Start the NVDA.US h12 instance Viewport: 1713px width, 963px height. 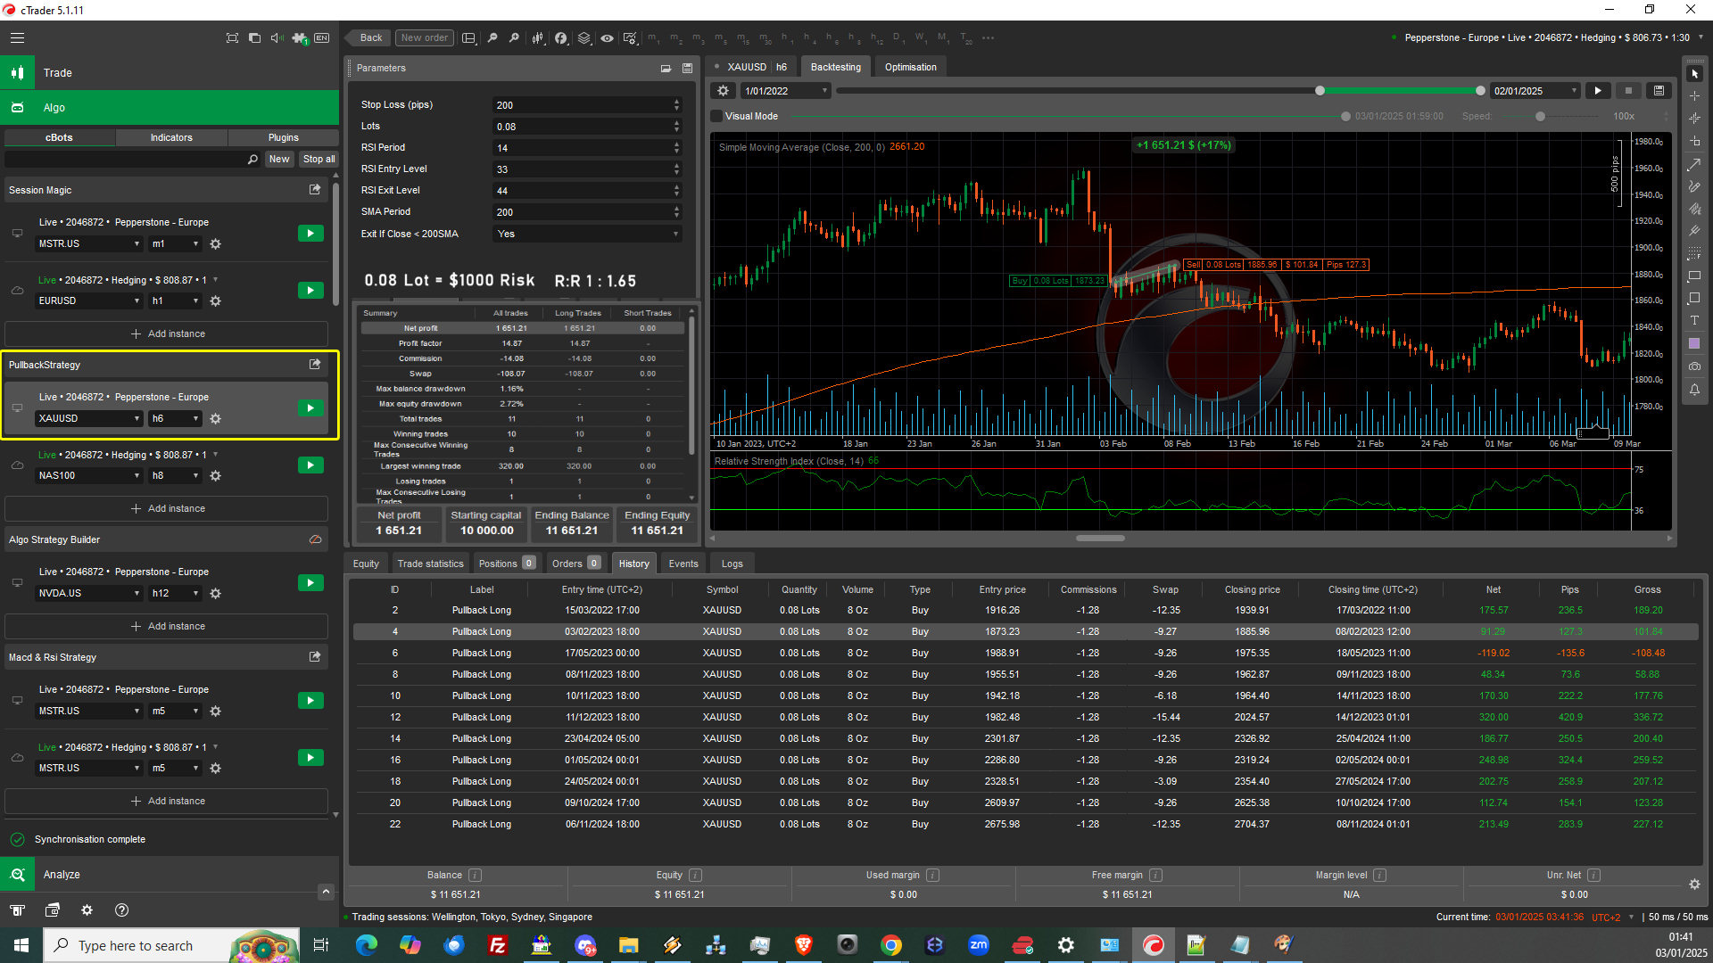tap(310, 583)
